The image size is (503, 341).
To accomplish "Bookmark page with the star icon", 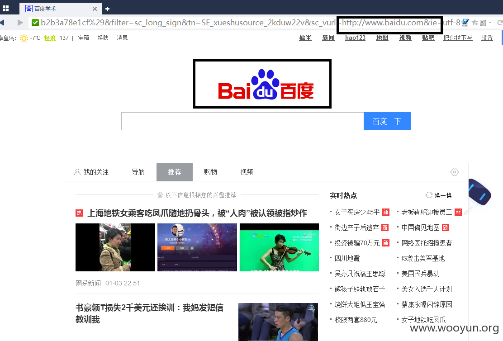I will 475,23.
